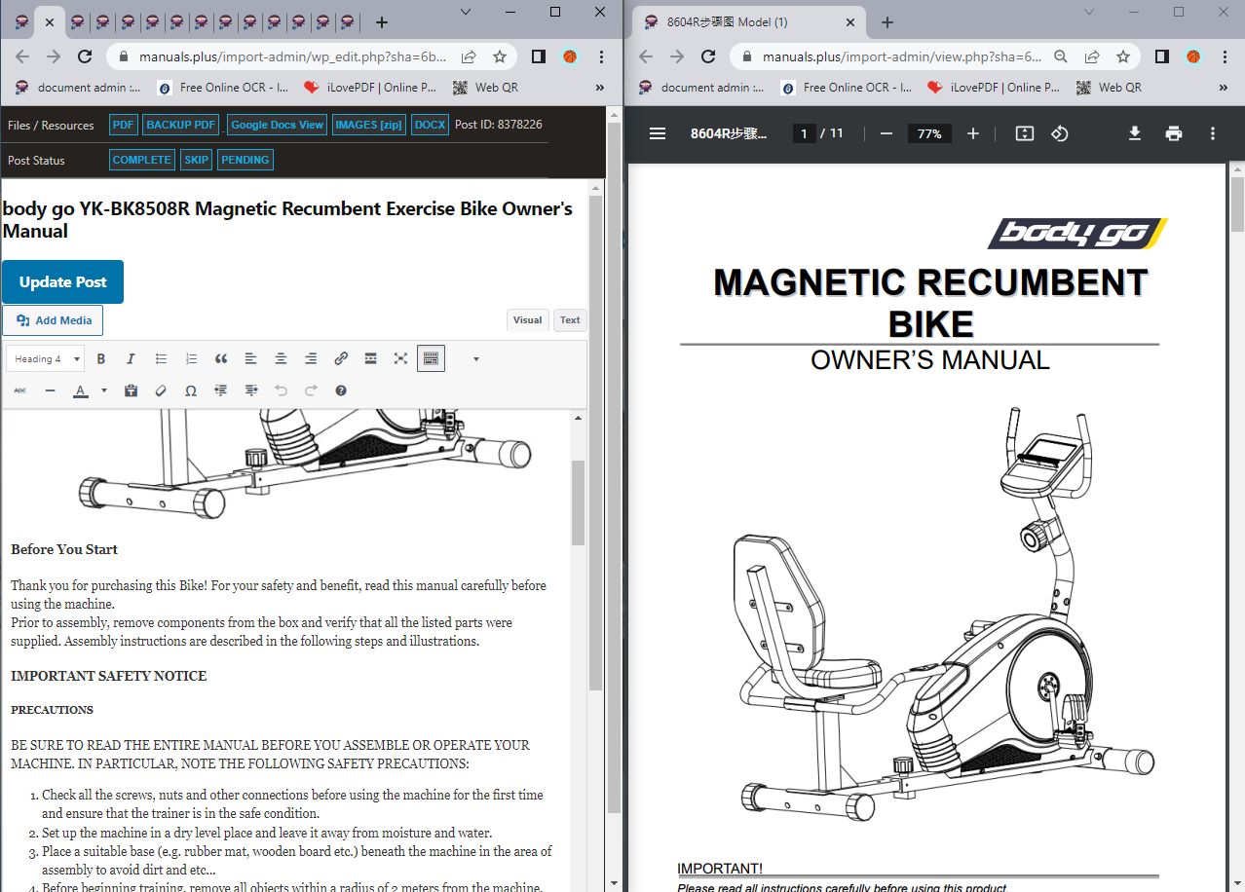Image resolution: width=1245 pixels, height=892 pixels.
Task: Download the PDF file
Action: coord(1135,133)
